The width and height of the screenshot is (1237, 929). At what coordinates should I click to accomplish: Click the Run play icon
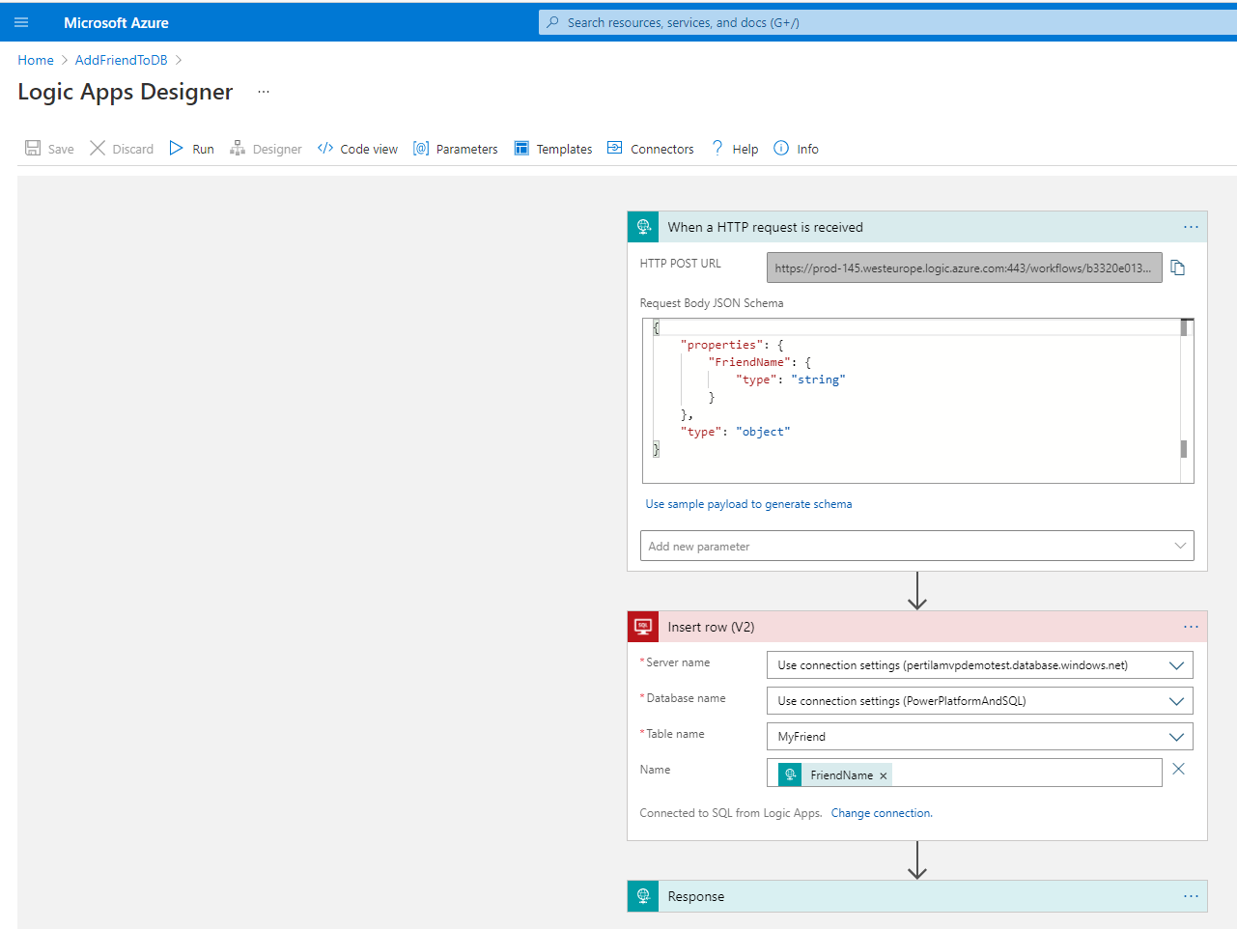pos(177,149)
